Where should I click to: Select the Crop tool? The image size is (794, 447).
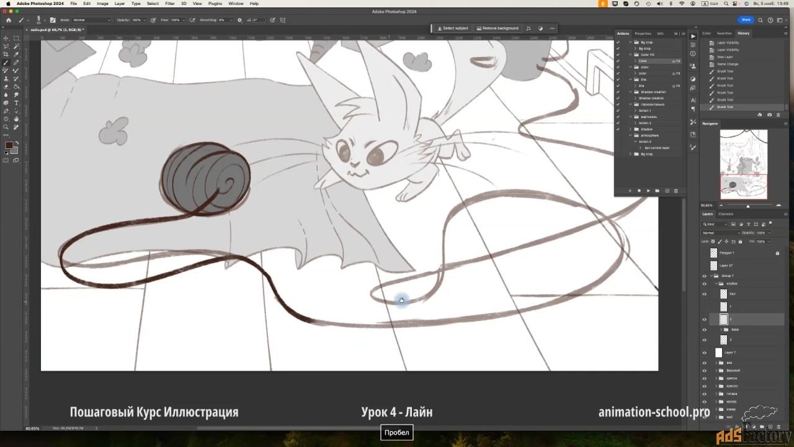tap(6, 55)
